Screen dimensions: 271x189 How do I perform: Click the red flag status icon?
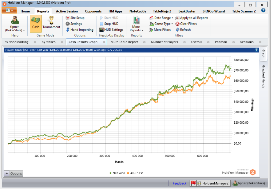[x=193, y=183]
